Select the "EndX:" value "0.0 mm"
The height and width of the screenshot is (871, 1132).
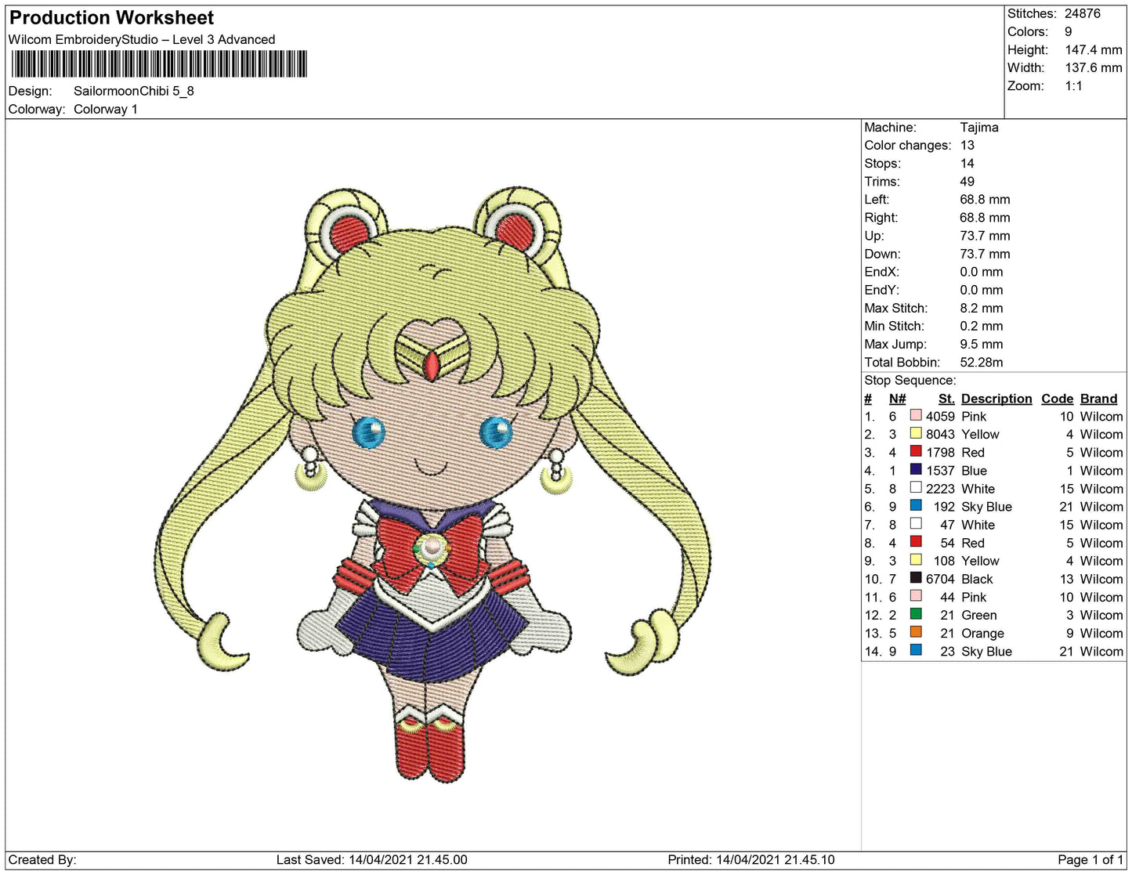[982, 272]
